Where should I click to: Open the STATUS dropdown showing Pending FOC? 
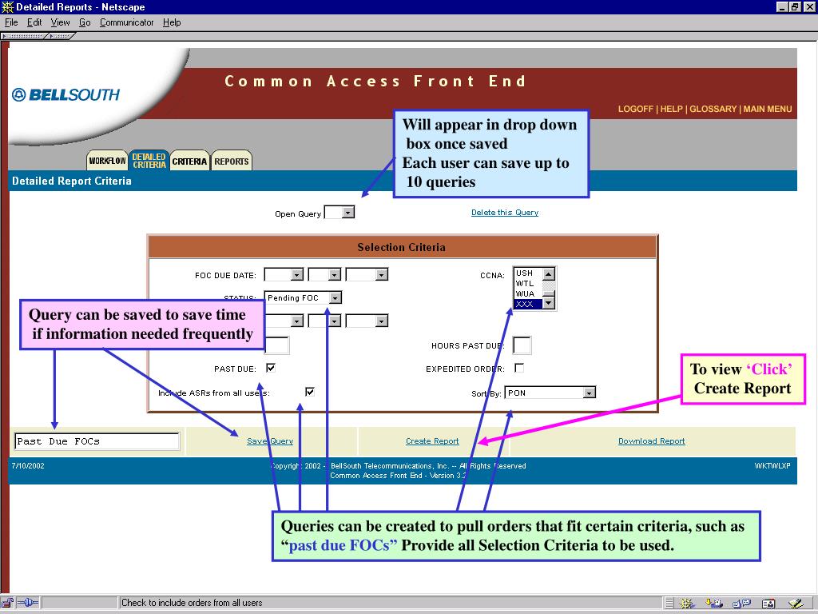303,297
